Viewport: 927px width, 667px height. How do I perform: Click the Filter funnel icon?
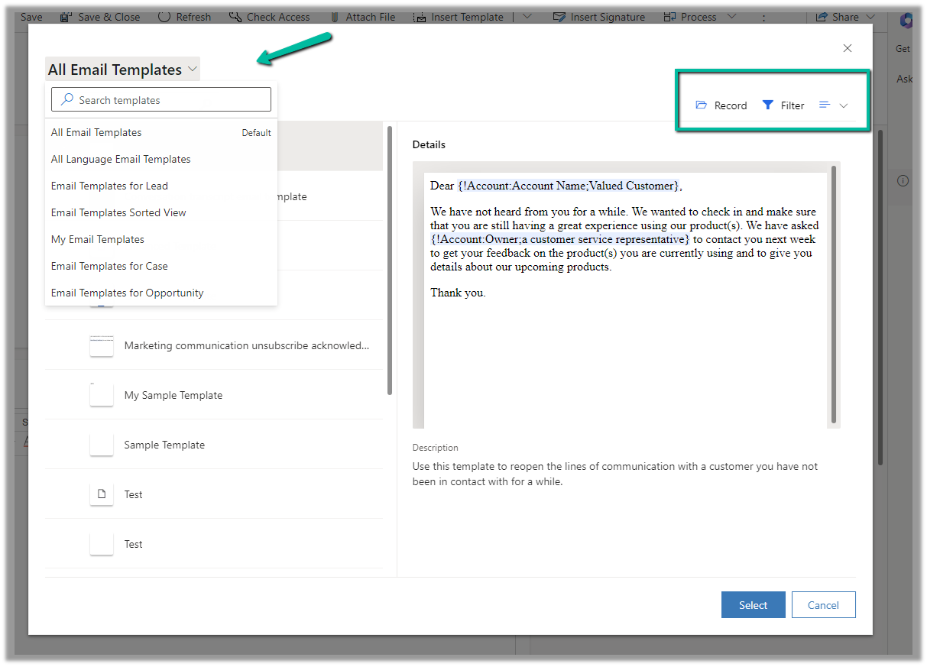coord(768,105)
